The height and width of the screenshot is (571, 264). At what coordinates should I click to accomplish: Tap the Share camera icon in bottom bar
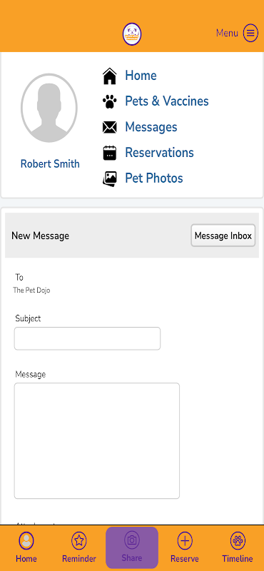[x=132, y=540]
